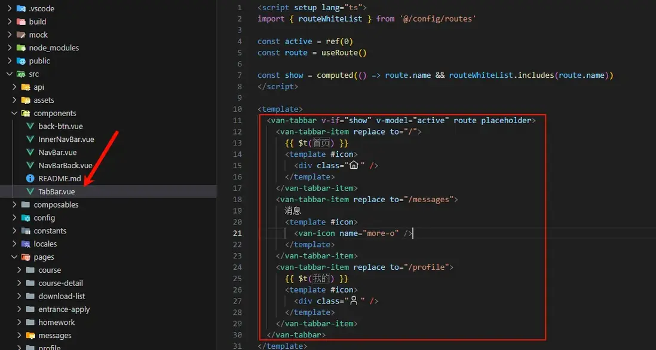
Task: Expand the api folder chevron
Action: point(14,87)
